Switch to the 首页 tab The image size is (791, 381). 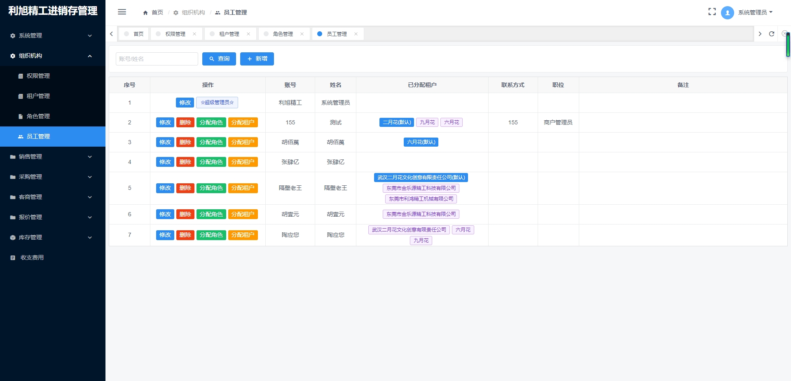click(134, 34)
